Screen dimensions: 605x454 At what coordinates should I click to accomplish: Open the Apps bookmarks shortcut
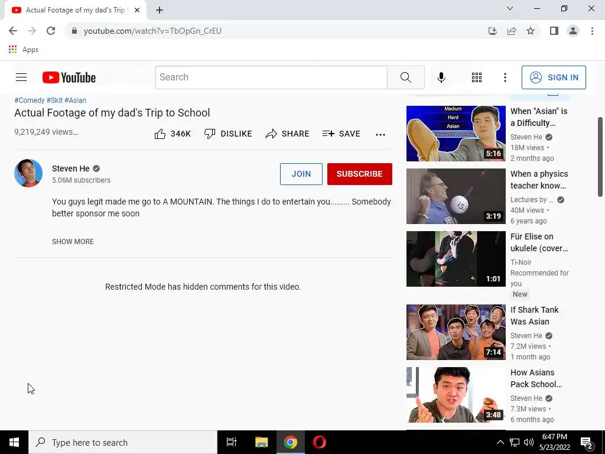23,50
